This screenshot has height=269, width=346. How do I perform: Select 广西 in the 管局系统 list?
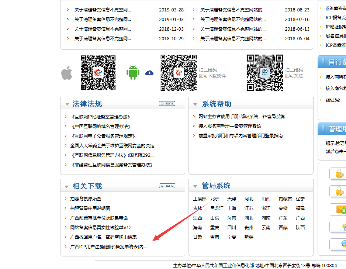pyautogui.click(x=300, y=218)
